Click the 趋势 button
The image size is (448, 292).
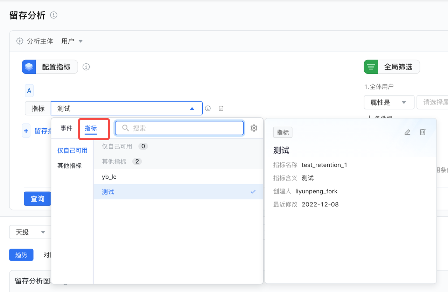point(21,255)
